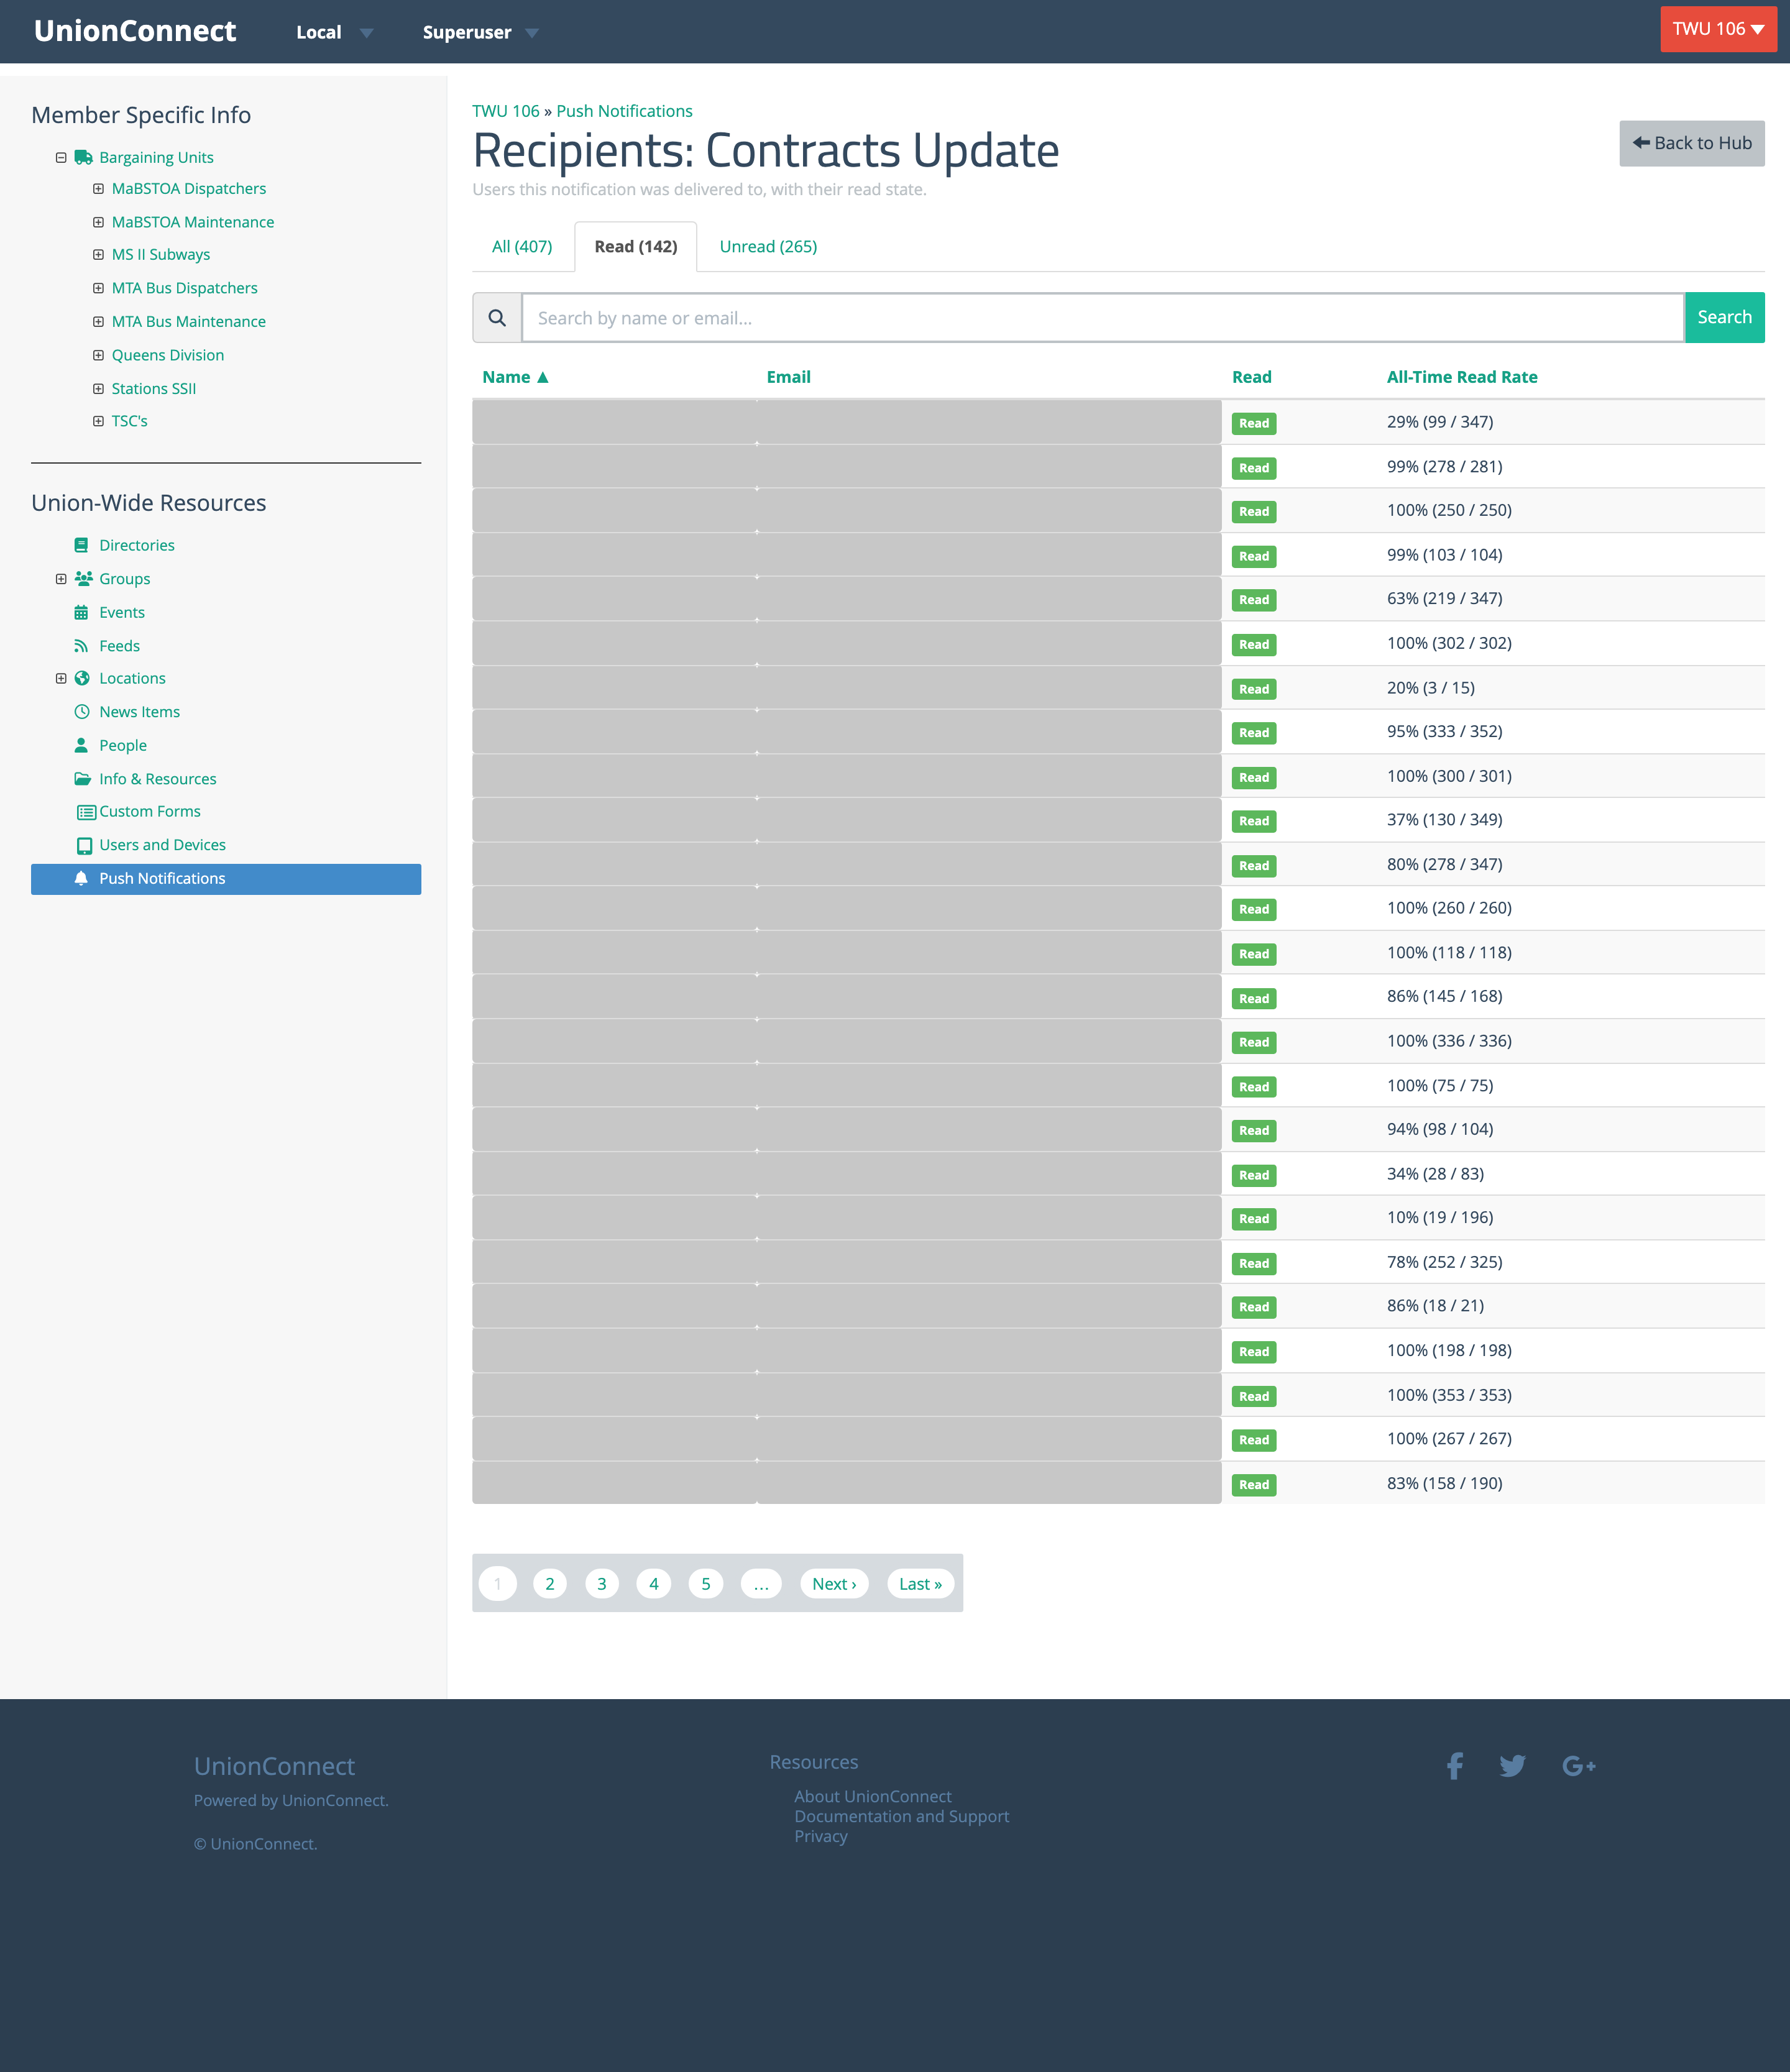Click the Read badge in 20% (3 / 15) row
The width and height of the screenshot is (1790, 2072).
pyautogui.click(x=1254, y=689)
